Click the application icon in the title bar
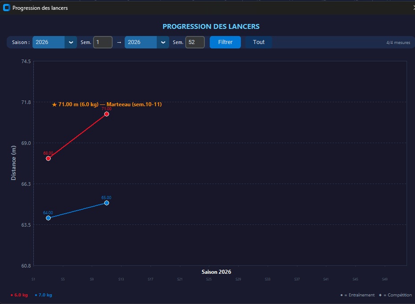This screenshot has height=304, width=415. (6, 8)
